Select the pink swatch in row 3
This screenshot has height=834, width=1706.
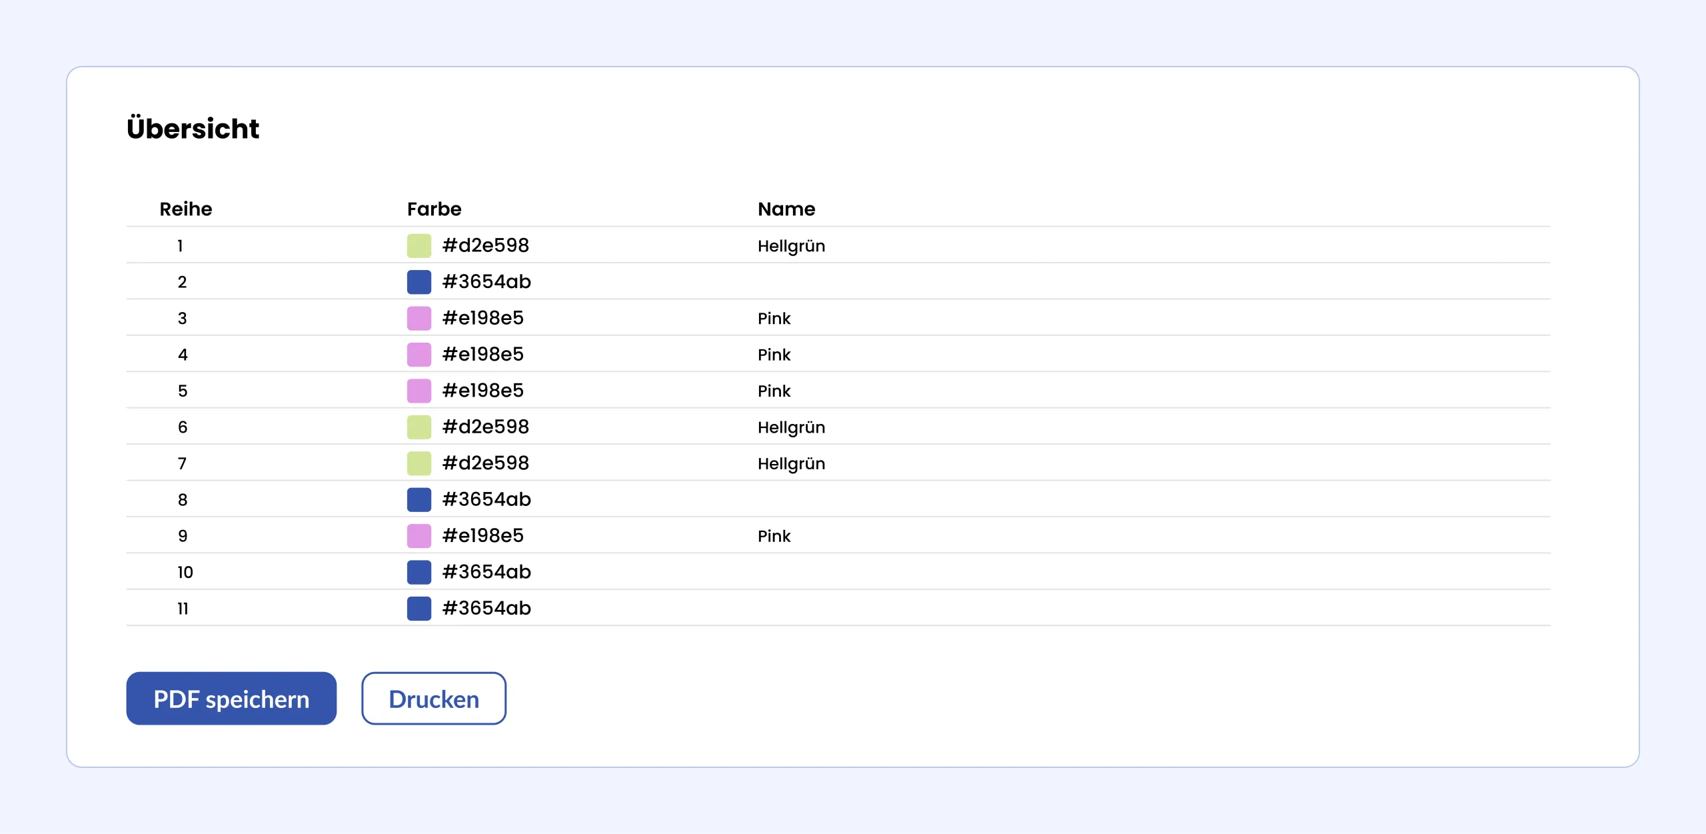(419, 318)
